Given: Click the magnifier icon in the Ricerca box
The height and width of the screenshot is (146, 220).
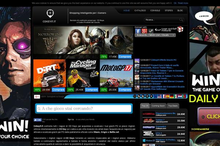Looking at the screenshot, I should pyautogui.click(x=181, y=20).
